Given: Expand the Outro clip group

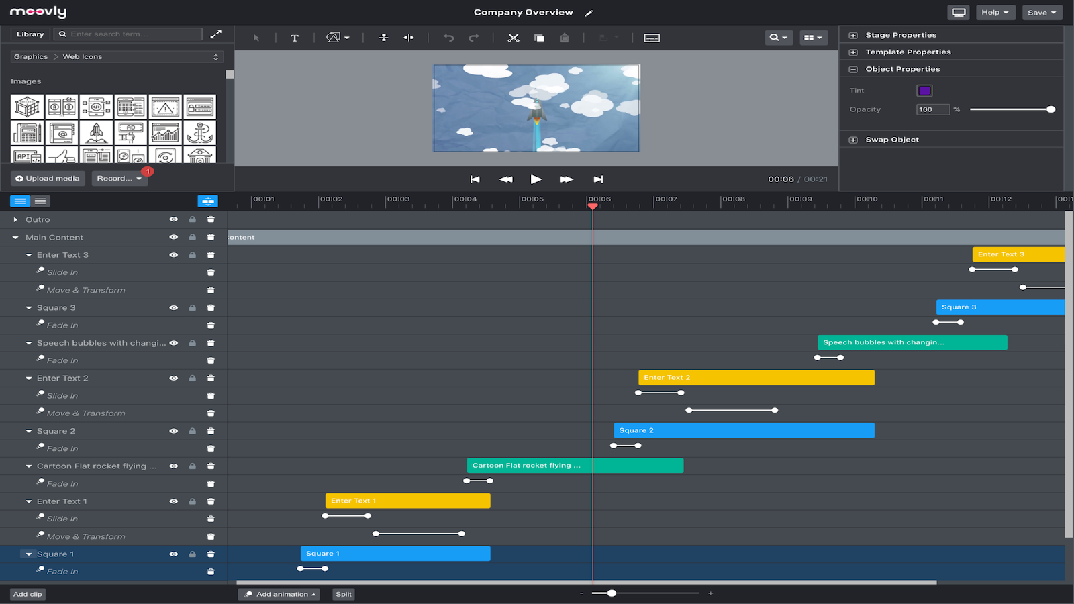Looking at the screenshot, I should (x=15, y=219).
